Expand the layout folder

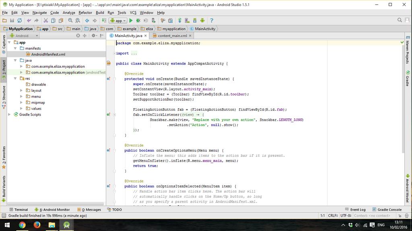tap(21, 91)
